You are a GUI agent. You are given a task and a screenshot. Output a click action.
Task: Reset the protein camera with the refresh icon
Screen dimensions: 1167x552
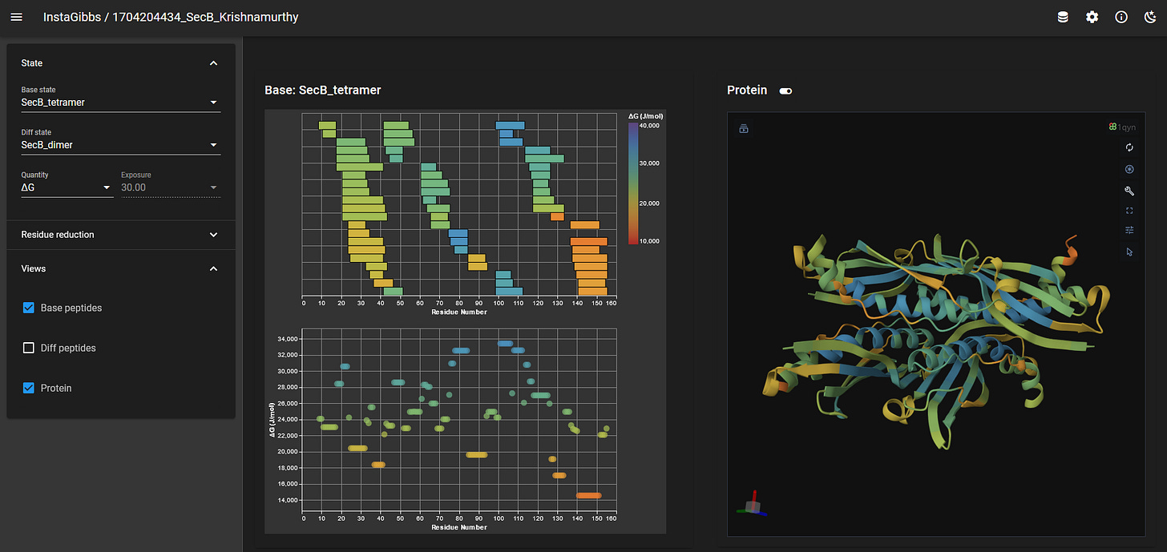coord(1129,147)
